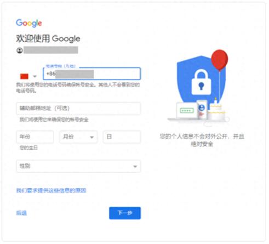Viewport: 269px width, 244px height.
Task: Click the 后退 back link
Action: pyautogui.click(x=21, y=213)
